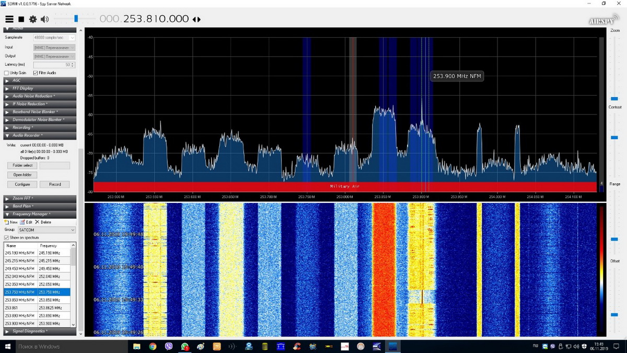Open File Explorer from the taskbar

[137, 346]
